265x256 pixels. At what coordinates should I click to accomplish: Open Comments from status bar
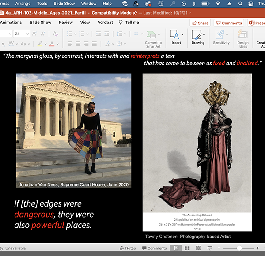click(155, 248)
